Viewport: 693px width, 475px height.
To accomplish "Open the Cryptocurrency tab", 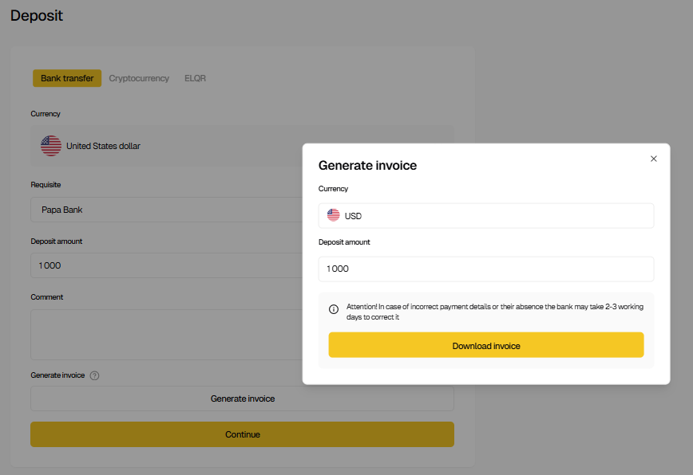I will pyautogui.click(x=139, y=78).
